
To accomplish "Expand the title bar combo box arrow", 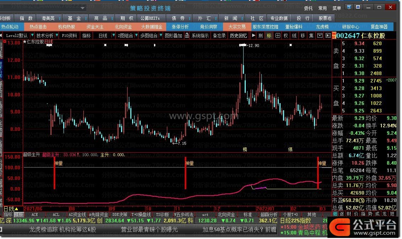I will pyautogui.click(x=82, y=8).
